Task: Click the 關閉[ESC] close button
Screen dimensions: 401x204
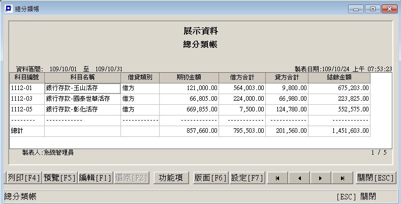Action: point(376,178)
